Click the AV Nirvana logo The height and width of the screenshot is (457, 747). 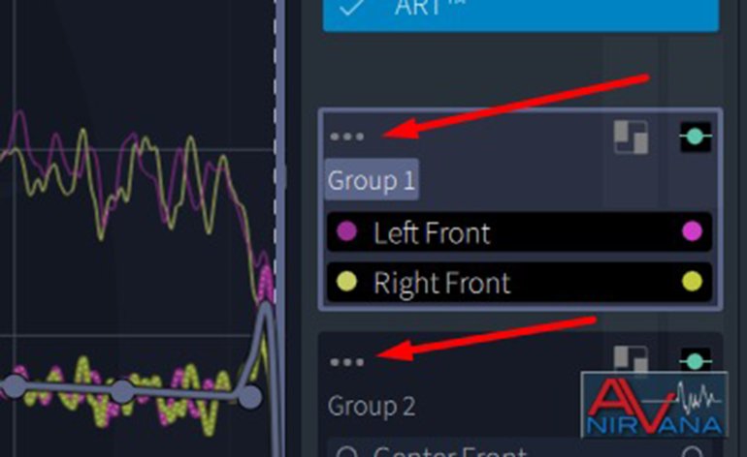[655, 405]
